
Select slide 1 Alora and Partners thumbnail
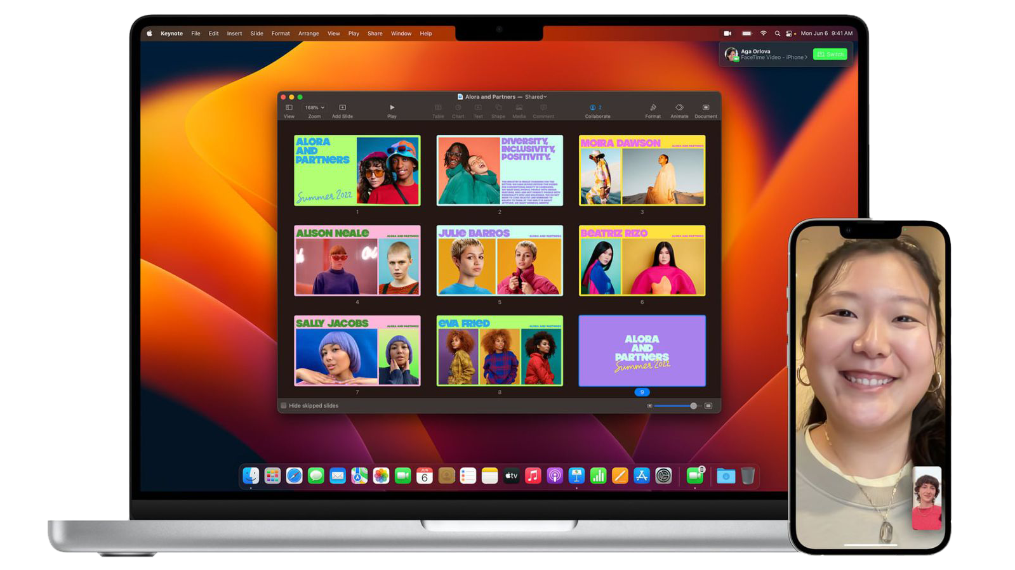[357, 170]
